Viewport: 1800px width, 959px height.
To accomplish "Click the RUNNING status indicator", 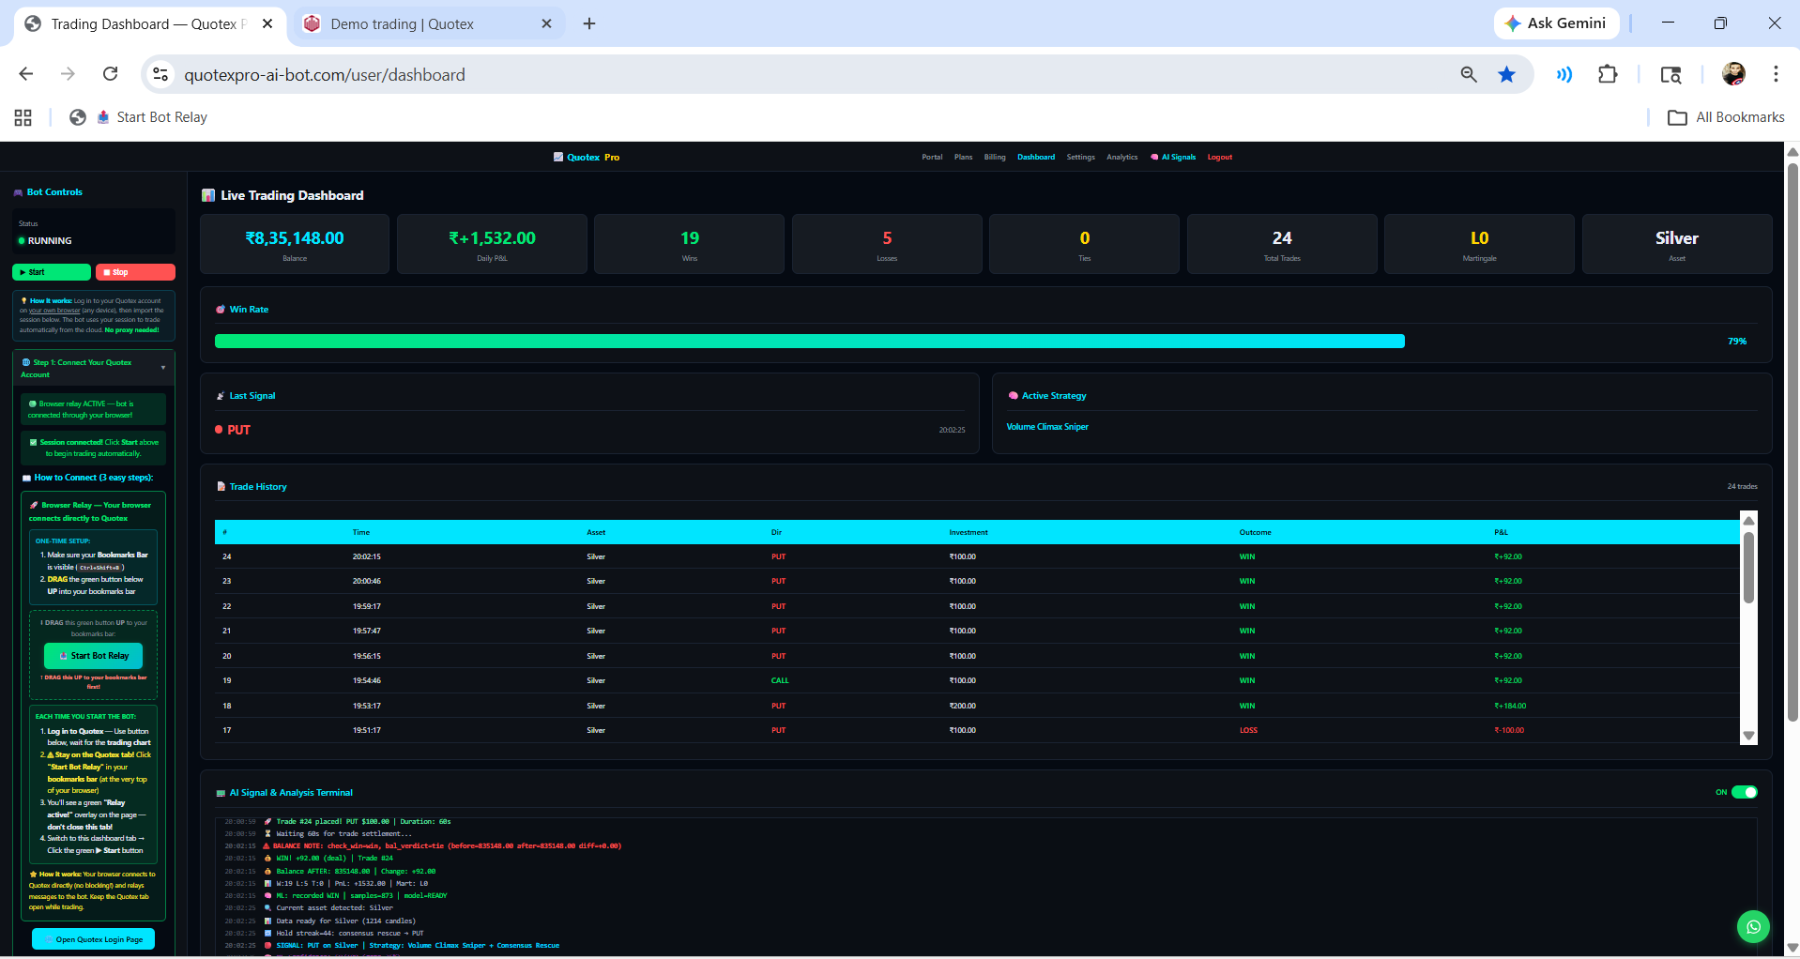I will 45,241.
